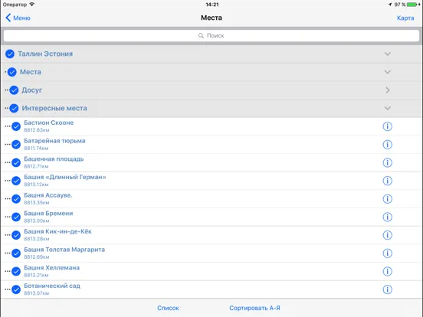Tap Сортировать А-Я
Viewport: 423px width, 317px height.
(254, 308)
